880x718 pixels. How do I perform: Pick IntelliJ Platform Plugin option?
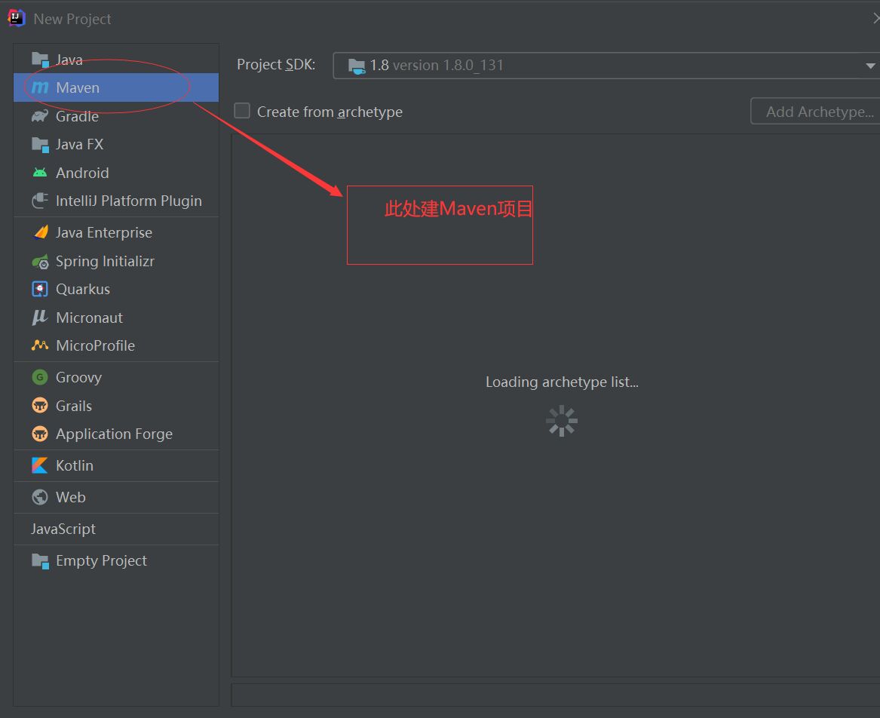coord(128,201)
